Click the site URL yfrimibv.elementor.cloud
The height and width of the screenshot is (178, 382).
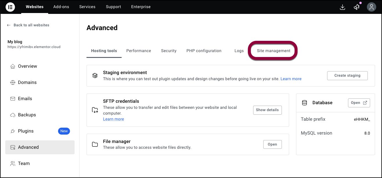pyautogui.click(x=34, y=47)
